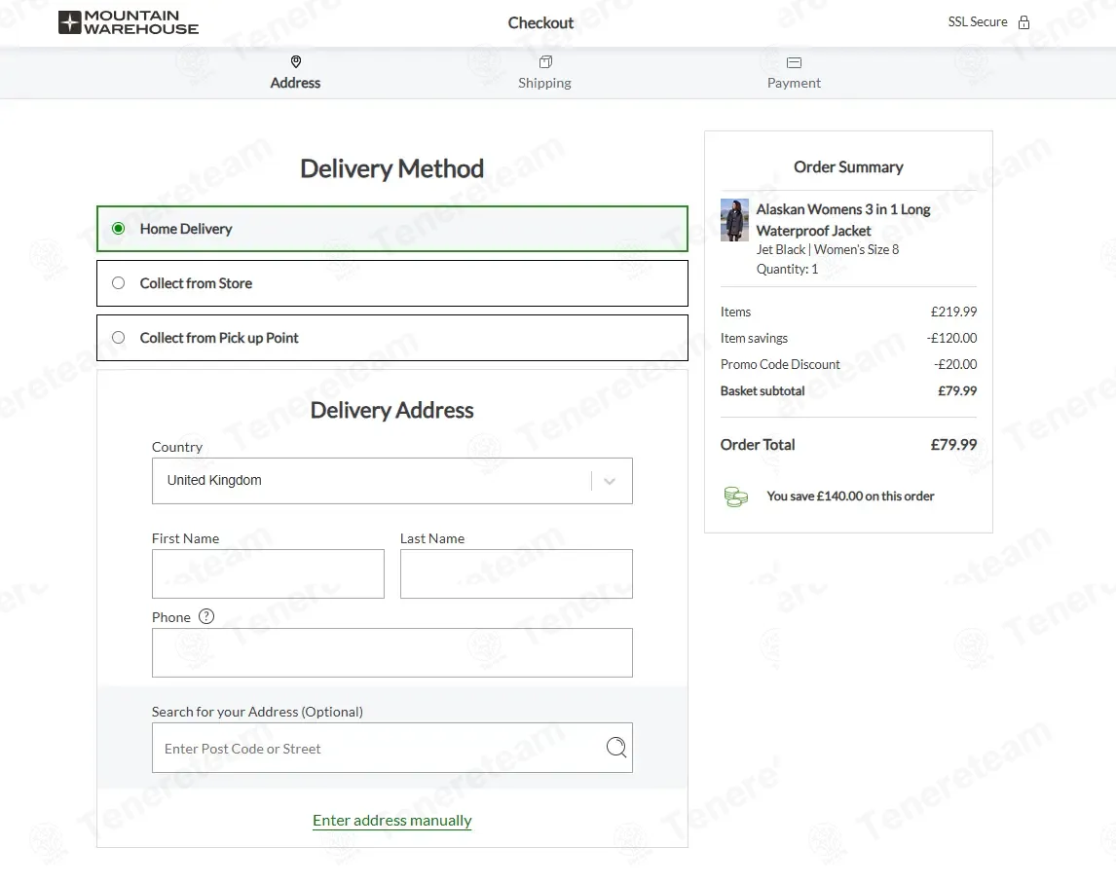Select the Home Delivery radio button

(x=119, y=229)
